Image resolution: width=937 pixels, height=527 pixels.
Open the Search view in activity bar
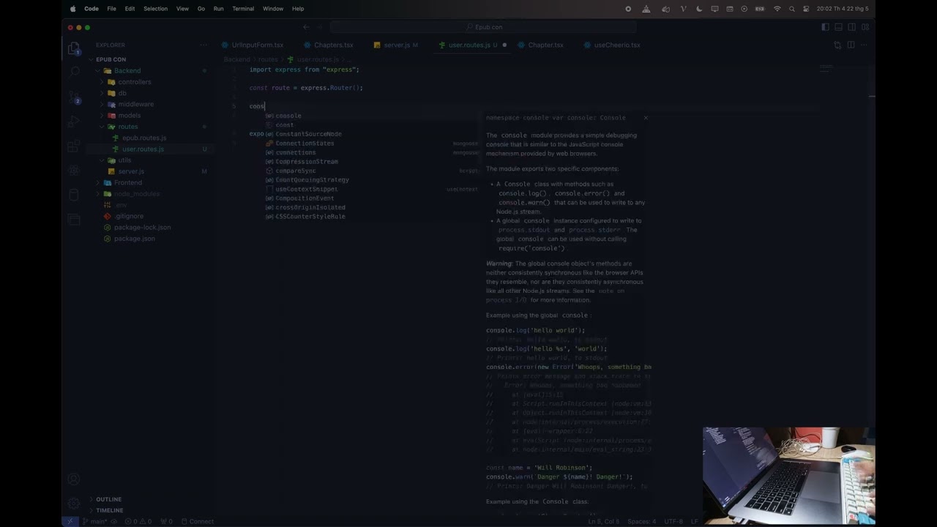point(74,72)
